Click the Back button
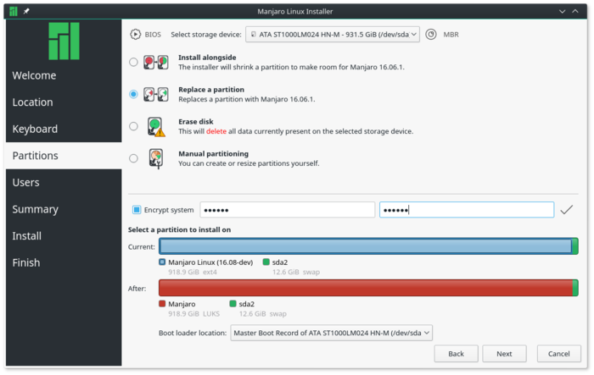 click(x=456, y=354)
